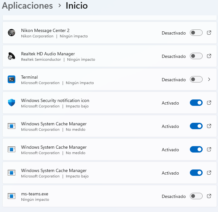Screen dimensions: 218x212
Task: Toggle Terminal startup switch
Action: pyautogui.click(x=196, y=79)
